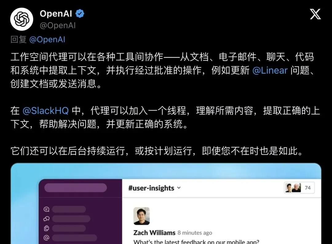Click the OpenAI display name

tap(56, 14)
